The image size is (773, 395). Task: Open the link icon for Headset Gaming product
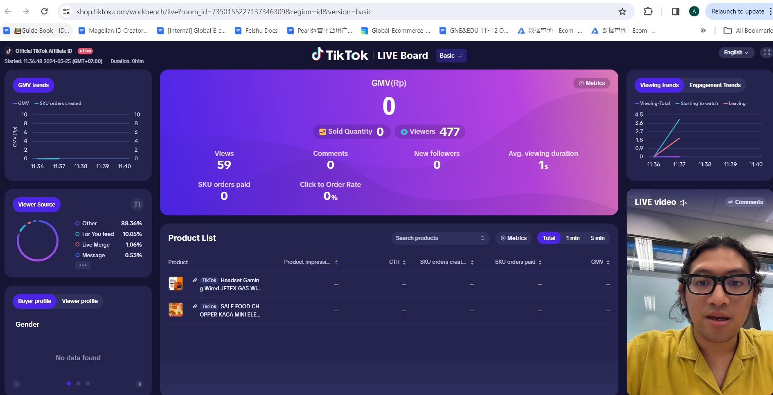click(195, 281)
